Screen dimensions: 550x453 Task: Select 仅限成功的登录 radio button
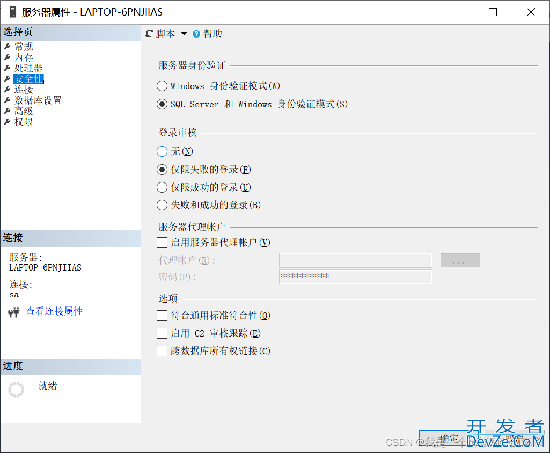162,187
